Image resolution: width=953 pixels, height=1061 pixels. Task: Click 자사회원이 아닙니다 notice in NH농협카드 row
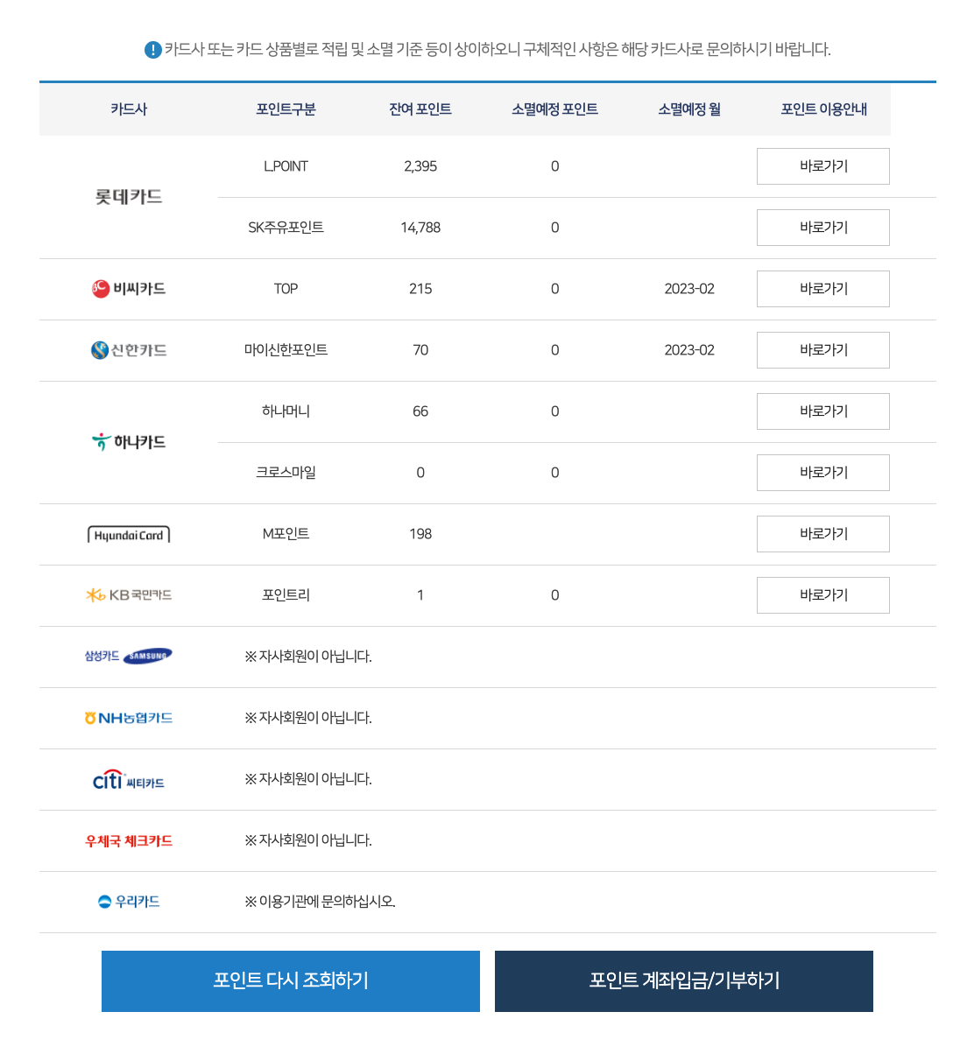(x=308, y=718)
